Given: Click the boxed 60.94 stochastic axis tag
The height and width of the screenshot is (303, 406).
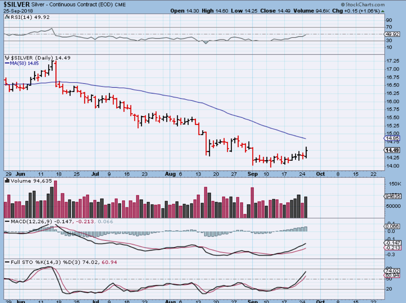Looking at the screenshot, I should 392,275.
